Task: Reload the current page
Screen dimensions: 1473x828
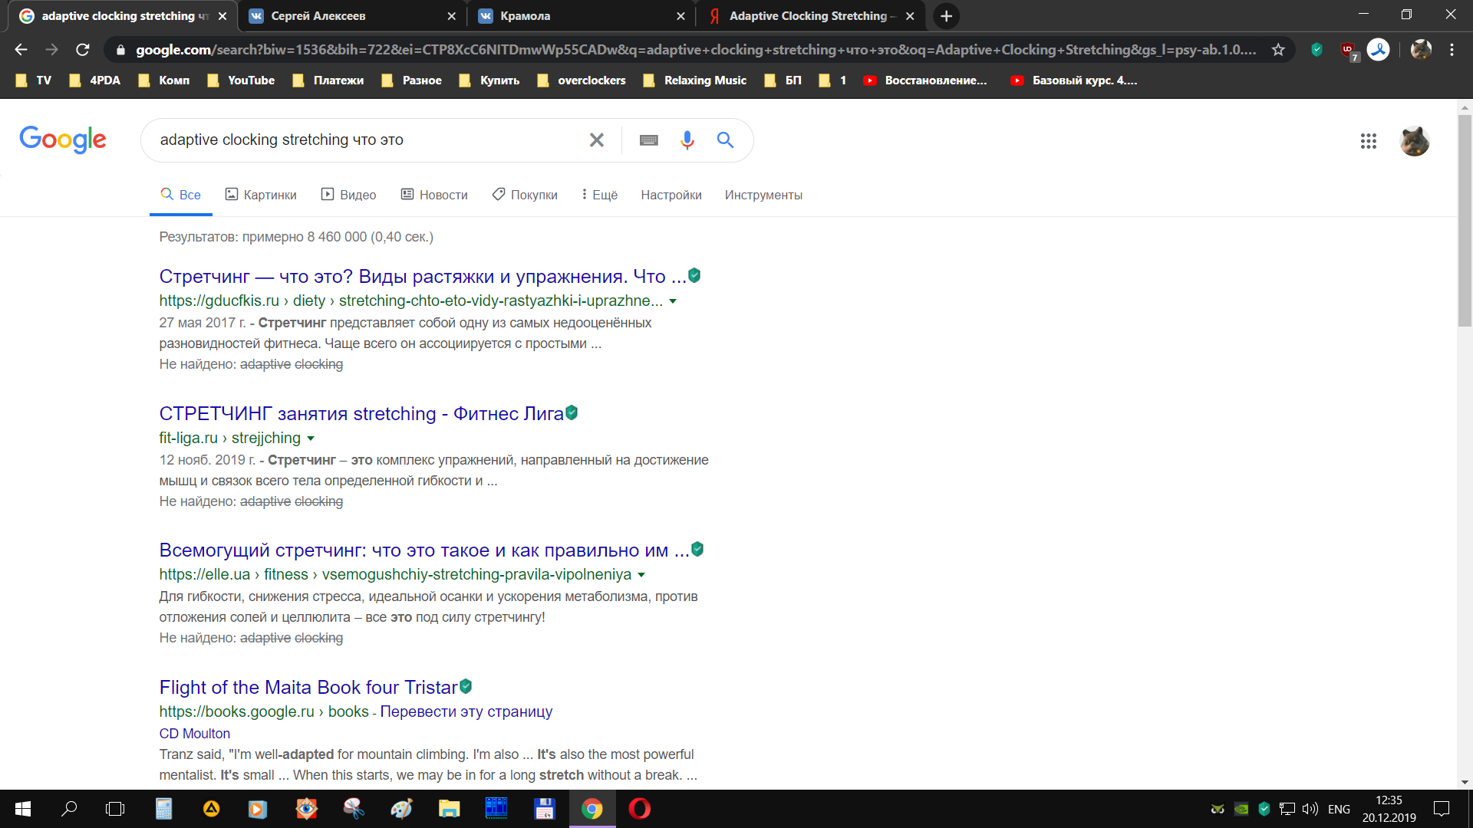Action: point(83,50)
